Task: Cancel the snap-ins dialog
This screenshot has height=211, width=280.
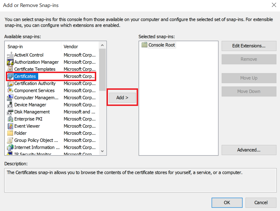Action: click(x=261, y=203)
